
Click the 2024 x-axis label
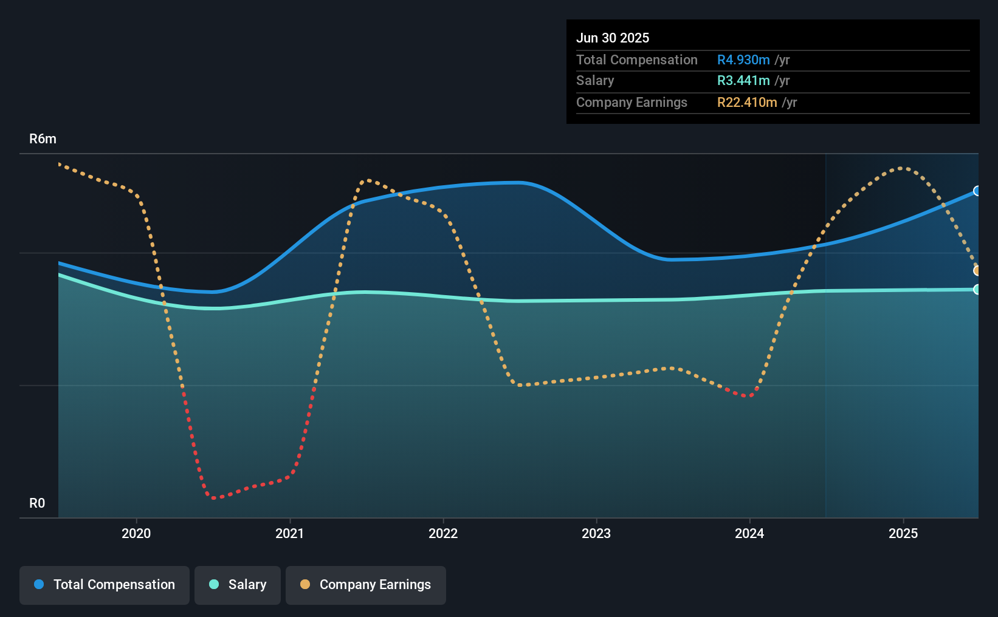click(x=749, y=533)
